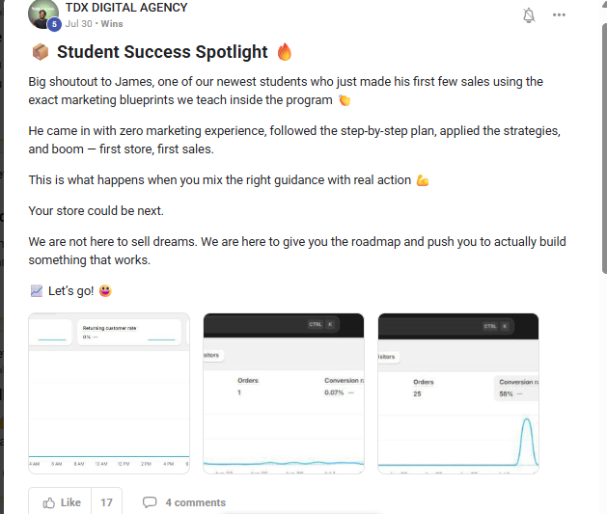Screen dimensions: 607x514
Task: Open the thumbnail showing 1 order
Action: point(284,393)
